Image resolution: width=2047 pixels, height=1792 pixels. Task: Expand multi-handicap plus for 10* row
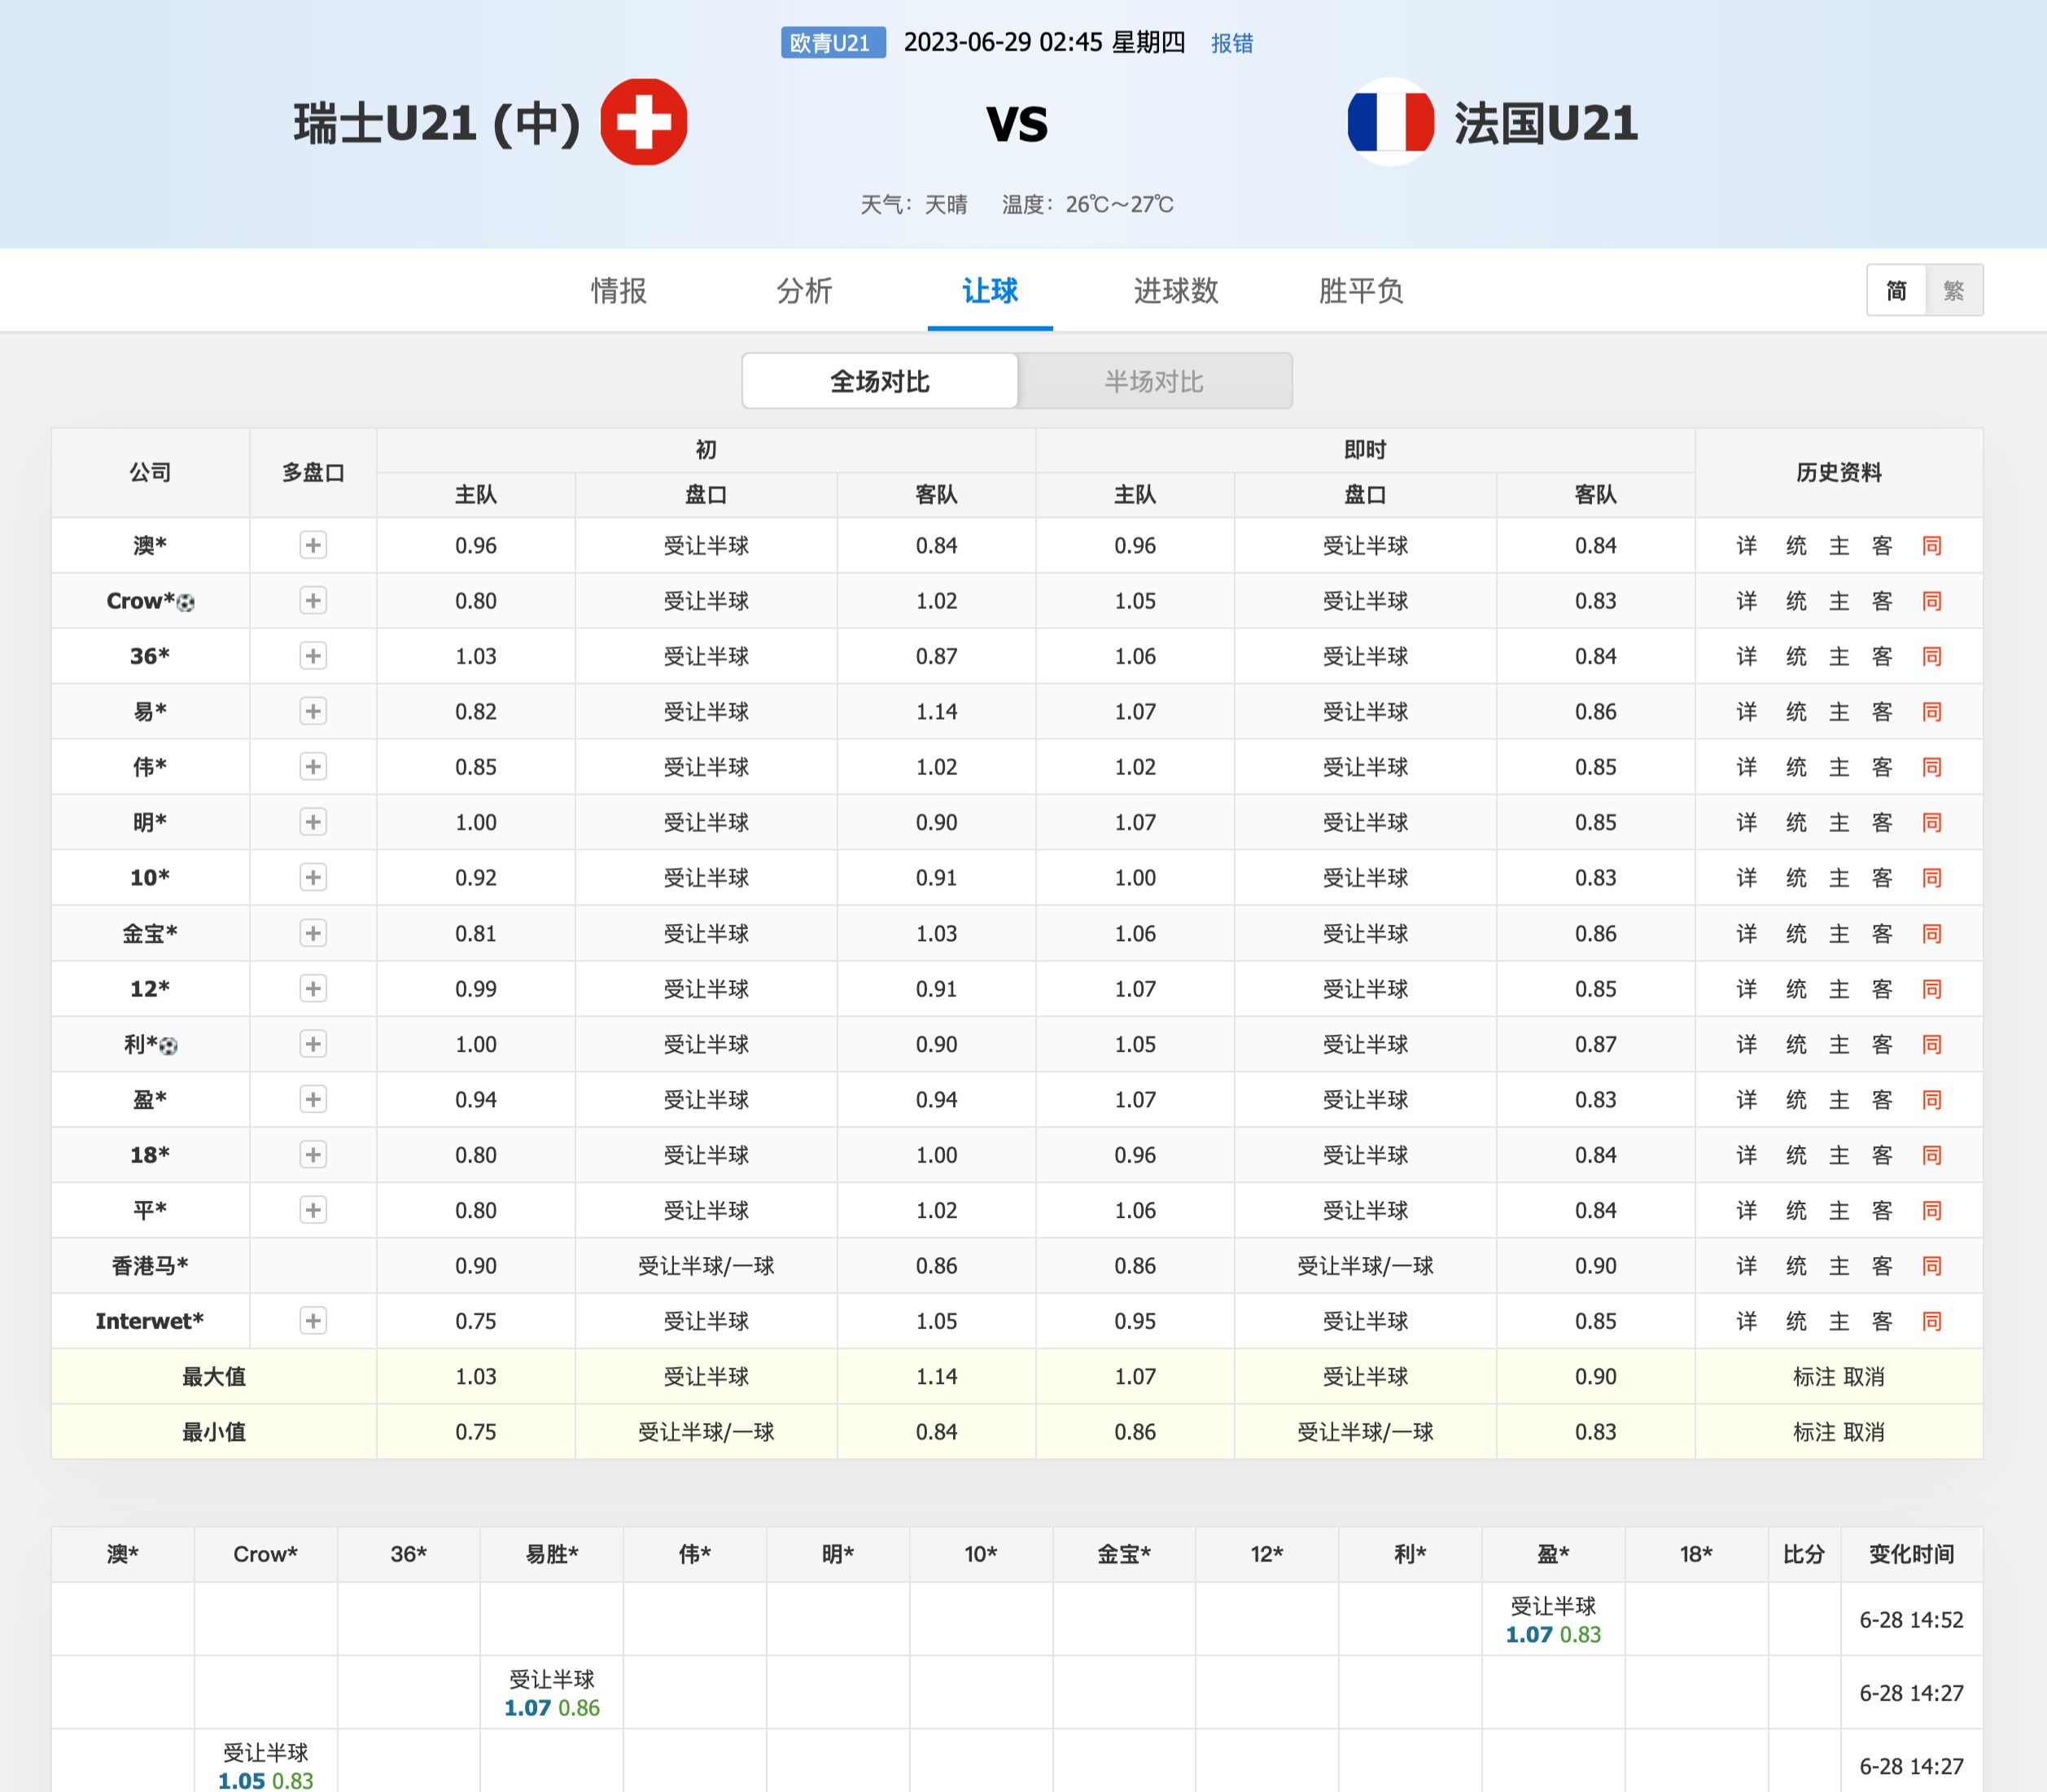(313, 877)
